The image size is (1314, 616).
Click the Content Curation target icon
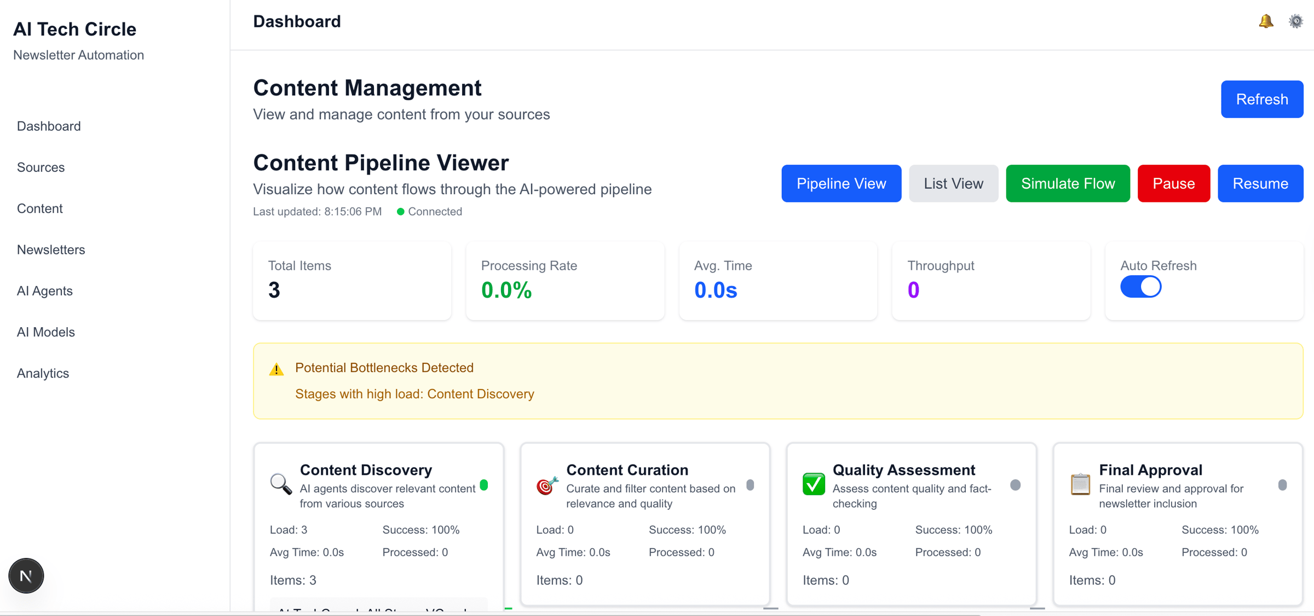(x=547, y=485)
